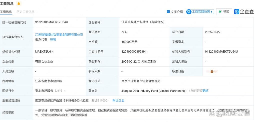Screen dimensions: 255x122
Task: Open the 工商官网快照 arrow expander
Action: (x=212, y=12)
